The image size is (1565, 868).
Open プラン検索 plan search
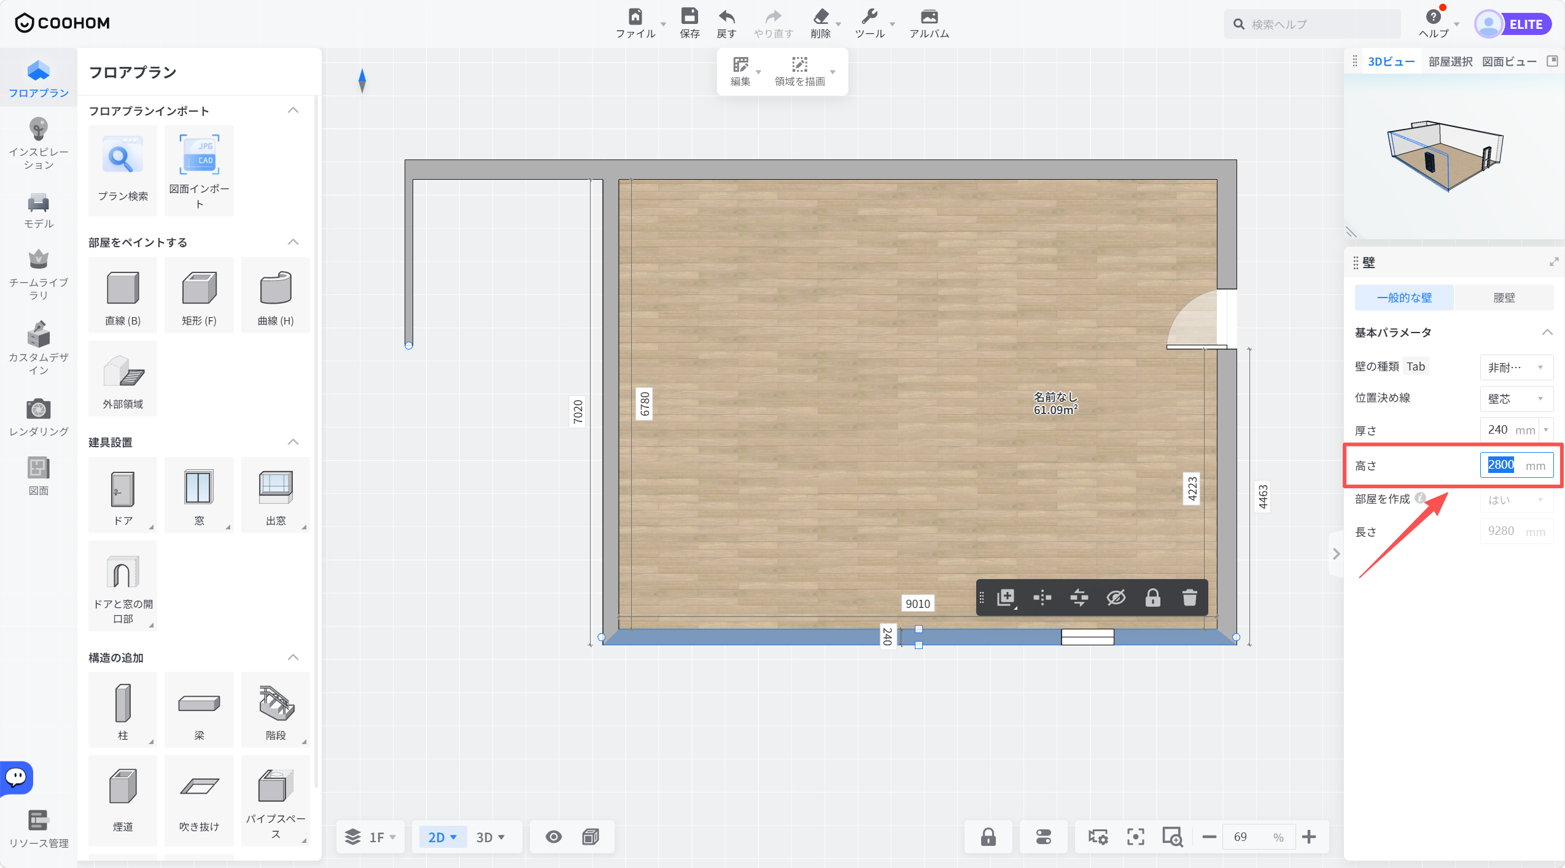click(x=123, y=170)
